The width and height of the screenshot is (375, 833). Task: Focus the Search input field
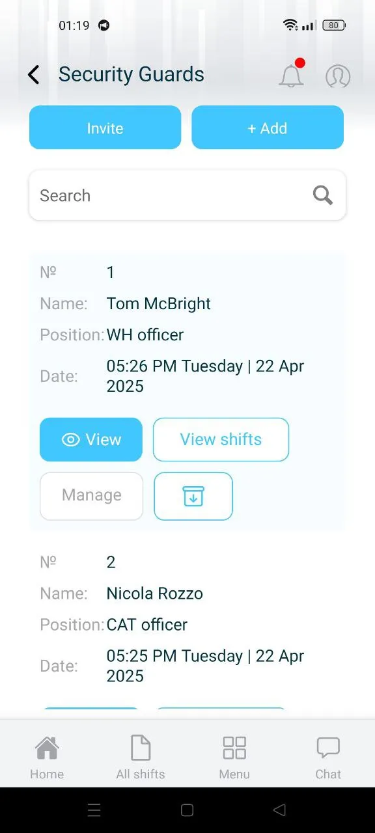[187, 195]
